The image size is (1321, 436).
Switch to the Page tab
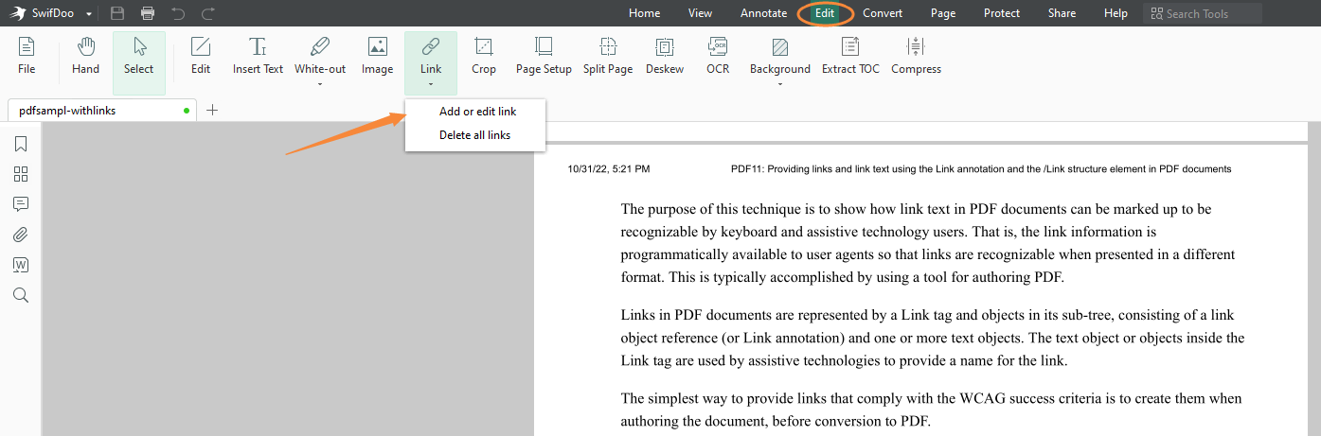943,13
